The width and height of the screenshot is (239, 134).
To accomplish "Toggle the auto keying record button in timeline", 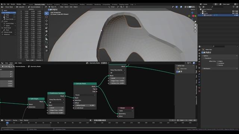I will pos(90,120).
